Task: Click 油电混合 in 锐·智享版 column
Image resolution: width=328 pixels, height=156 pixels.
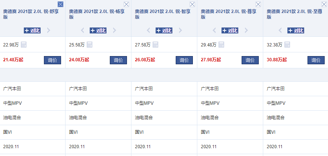Action: (x=144, y=118)
